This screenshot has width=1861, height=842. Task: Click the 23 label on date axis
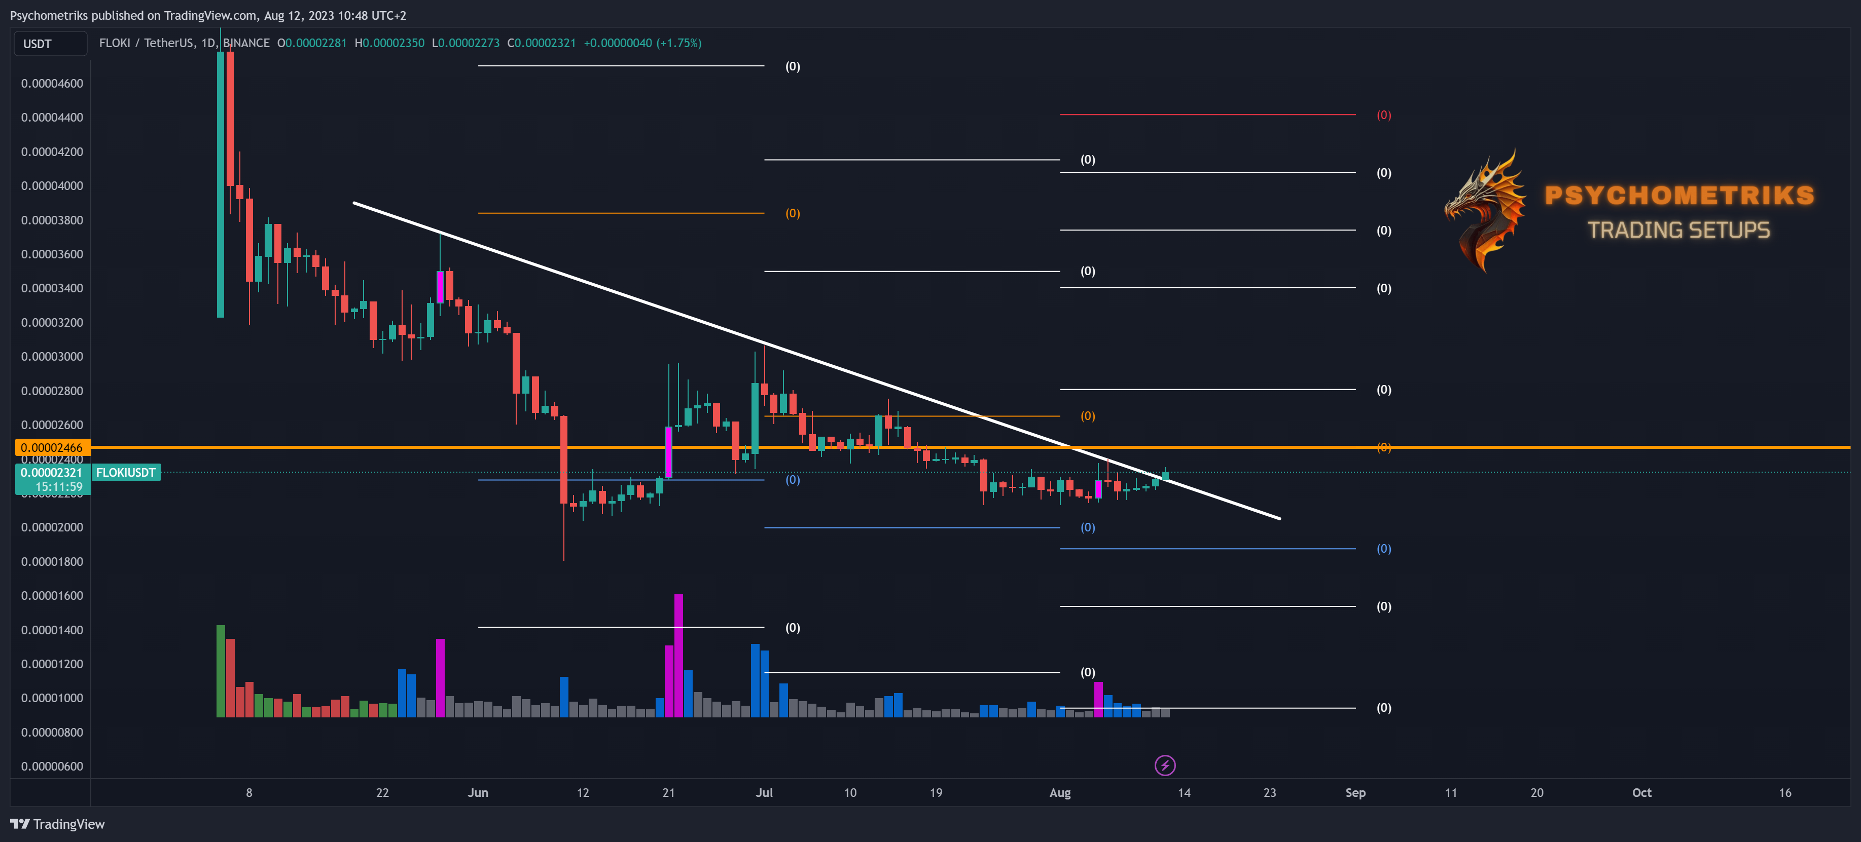click(x=1269, y=792)
